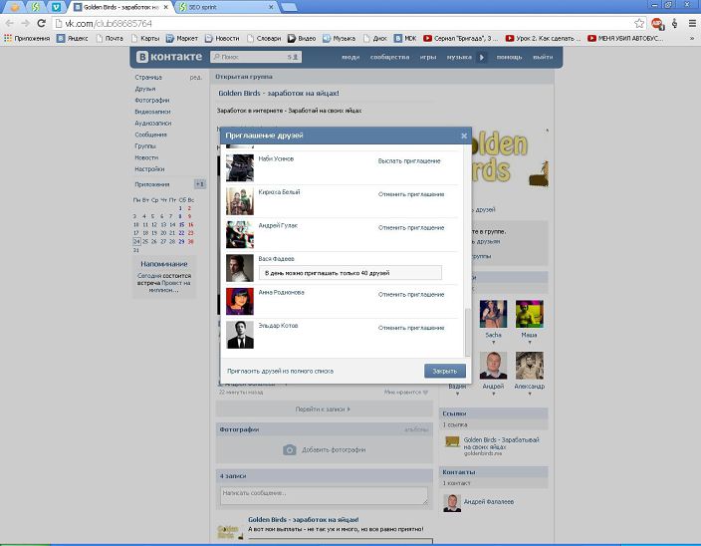Viewport: 701px width, 546px height.
Task: Open the Музыка bookmark
Action: coord(338,39)
